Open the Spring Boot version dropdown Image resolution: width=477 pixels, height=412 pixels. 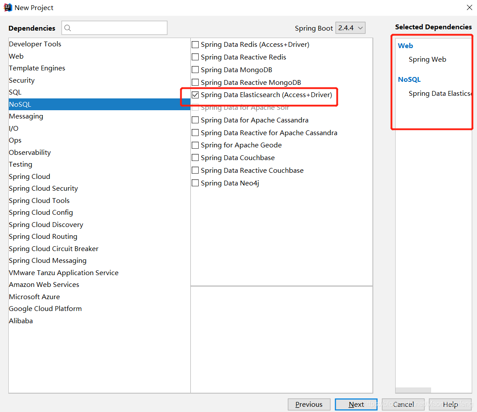coord(350,28)
